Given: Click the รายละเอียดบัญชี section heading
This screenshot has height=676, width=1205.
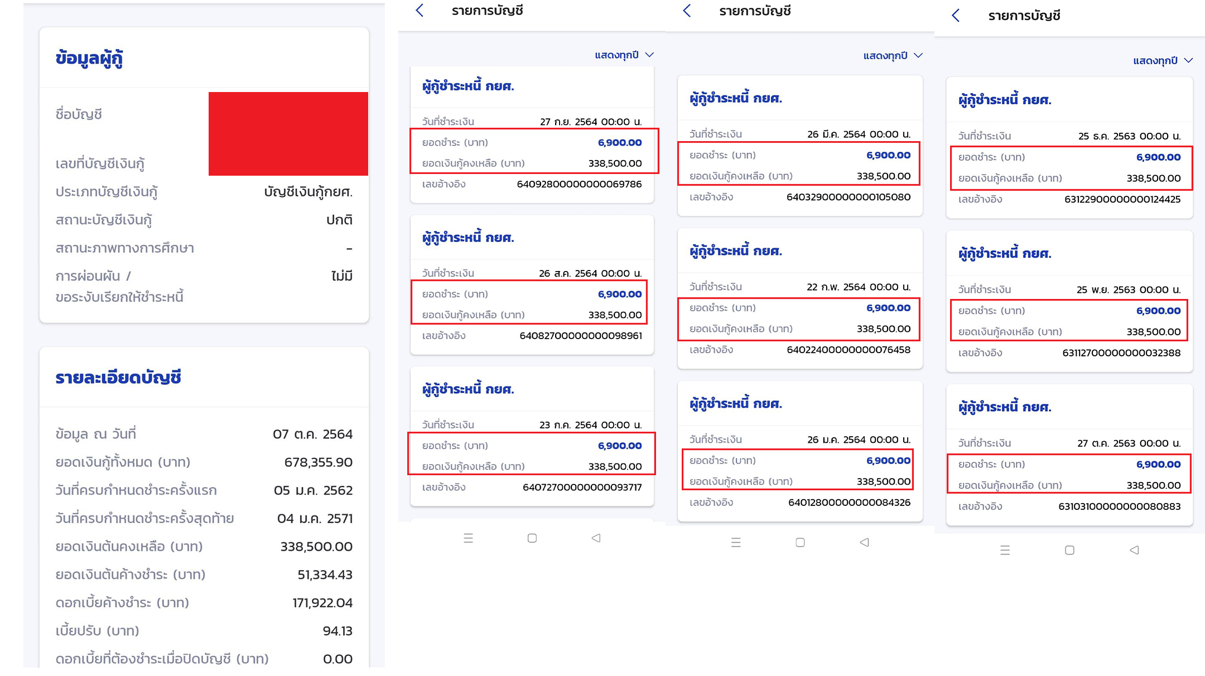Looking at the screenshot, I should (118, 378).
